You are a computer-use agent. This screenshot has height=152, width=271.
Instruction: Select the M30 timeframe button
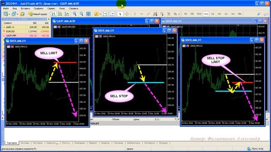point(206,14)
